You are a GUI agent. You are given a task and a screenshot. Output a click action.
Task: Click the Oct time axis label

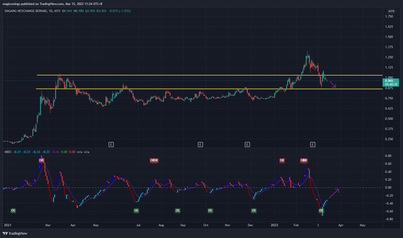[206, 225]
